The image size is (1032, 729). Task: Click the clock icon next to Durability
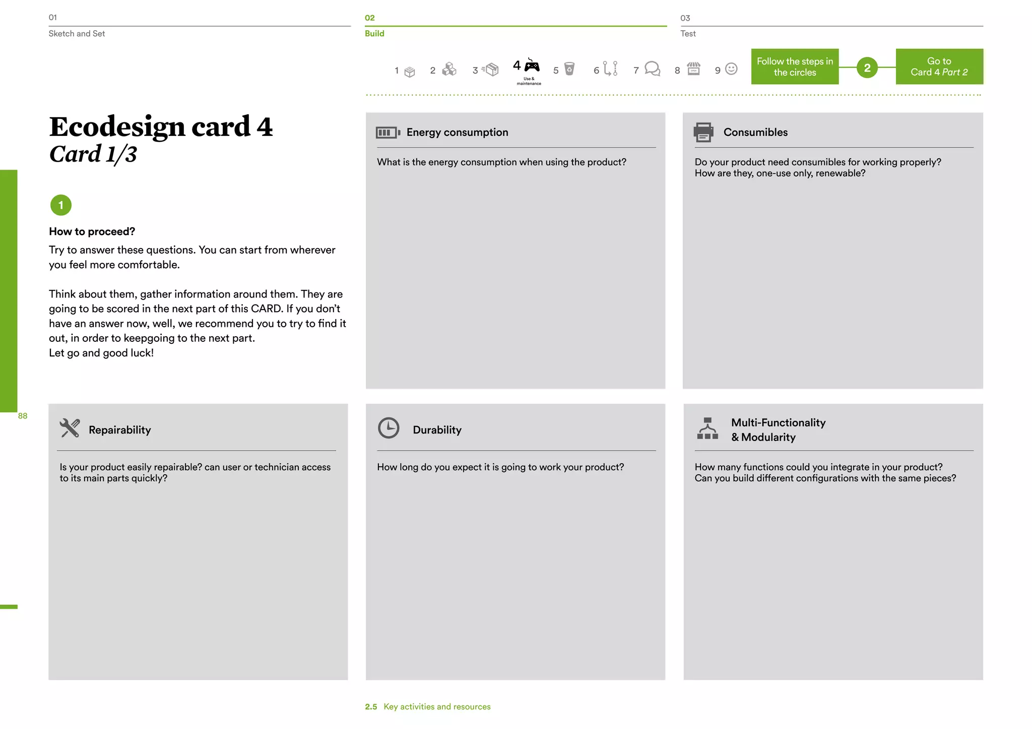[x=389, y=428]
